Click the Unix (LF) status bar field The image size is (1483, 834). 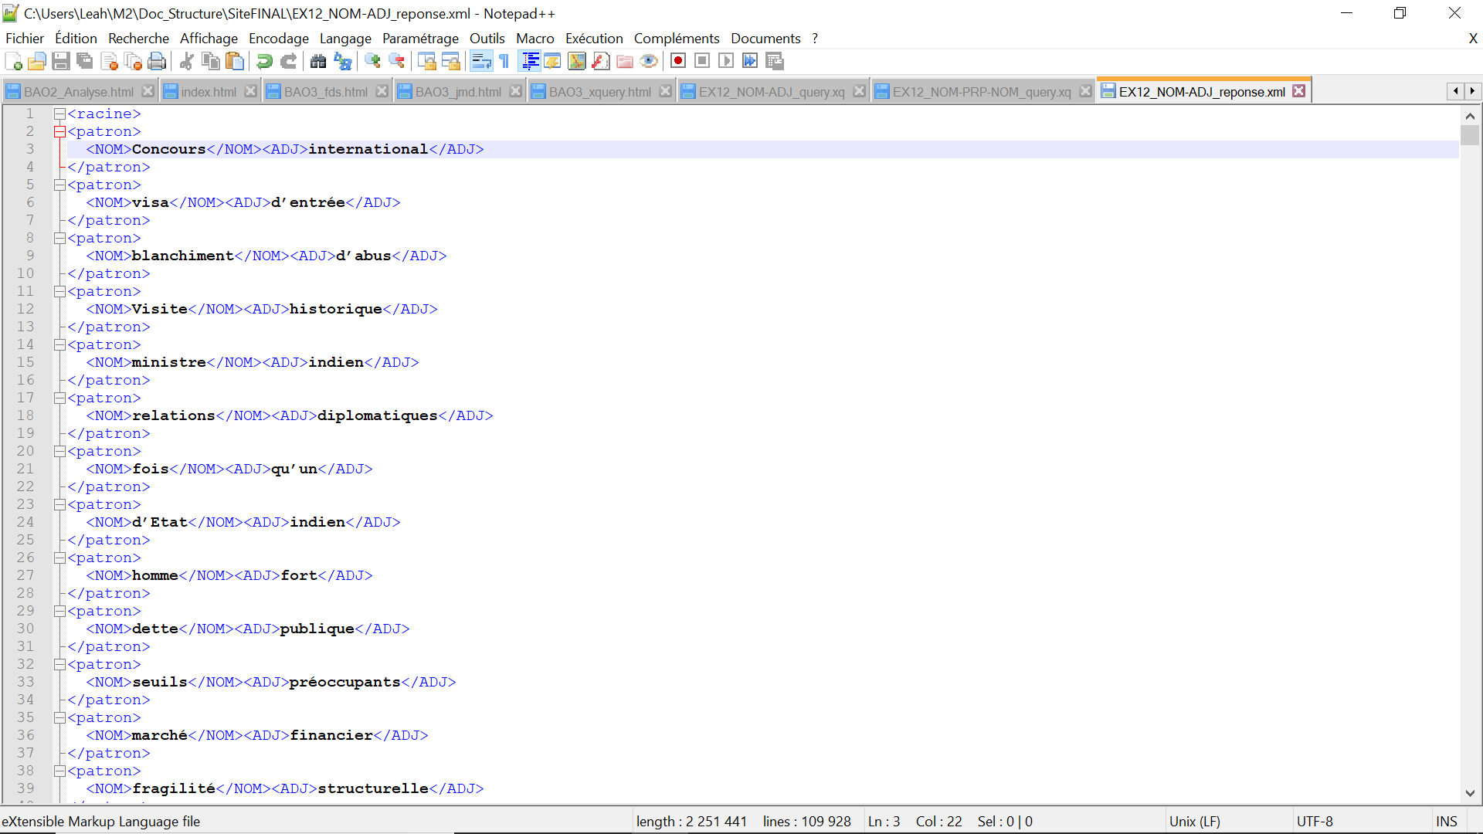coord(1194,822)
